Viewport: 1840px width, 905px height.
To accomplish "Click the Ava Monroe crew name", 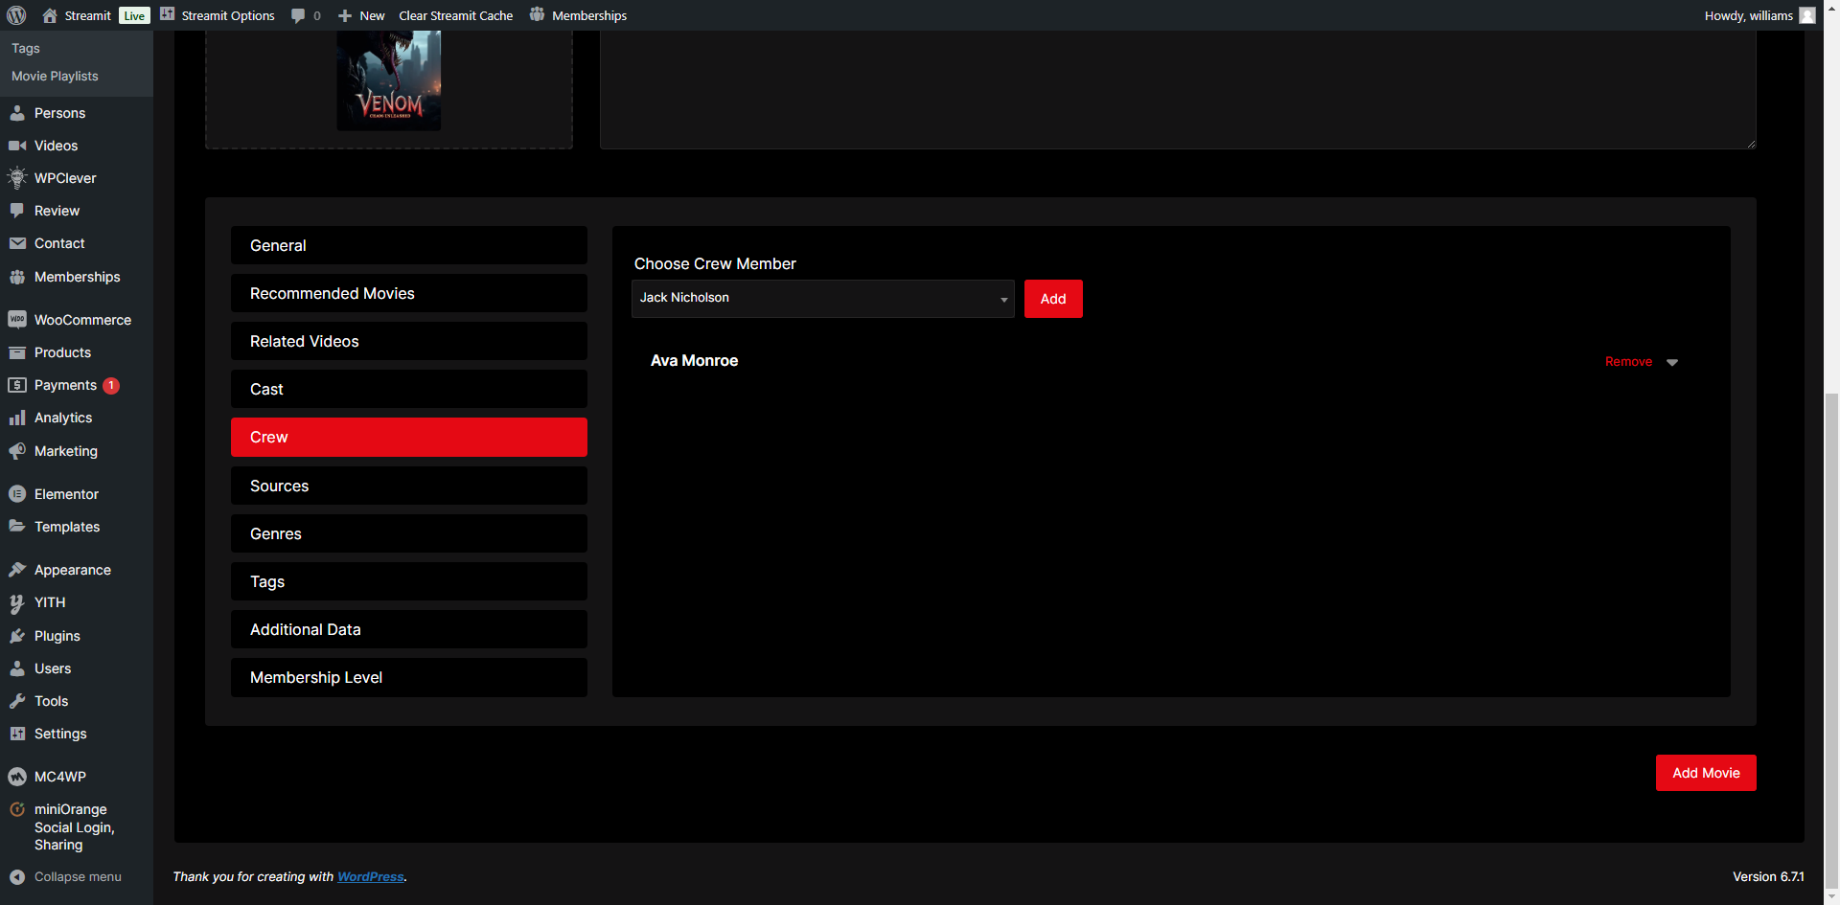I will pyautogui.click(x=694, y=361).
